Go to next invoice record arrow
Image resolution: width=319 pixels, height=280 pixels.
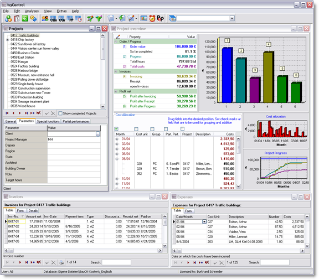[x=20, y=262]
